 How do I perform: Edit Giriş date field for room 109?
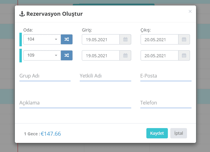click(x=101, y=55)
